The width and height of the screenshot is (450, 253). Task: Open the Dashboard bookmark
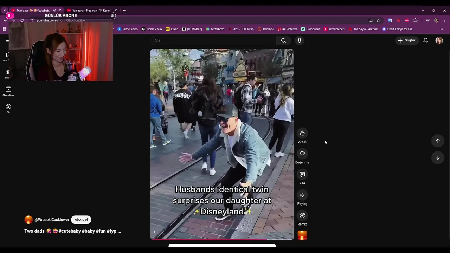point(310,29)
